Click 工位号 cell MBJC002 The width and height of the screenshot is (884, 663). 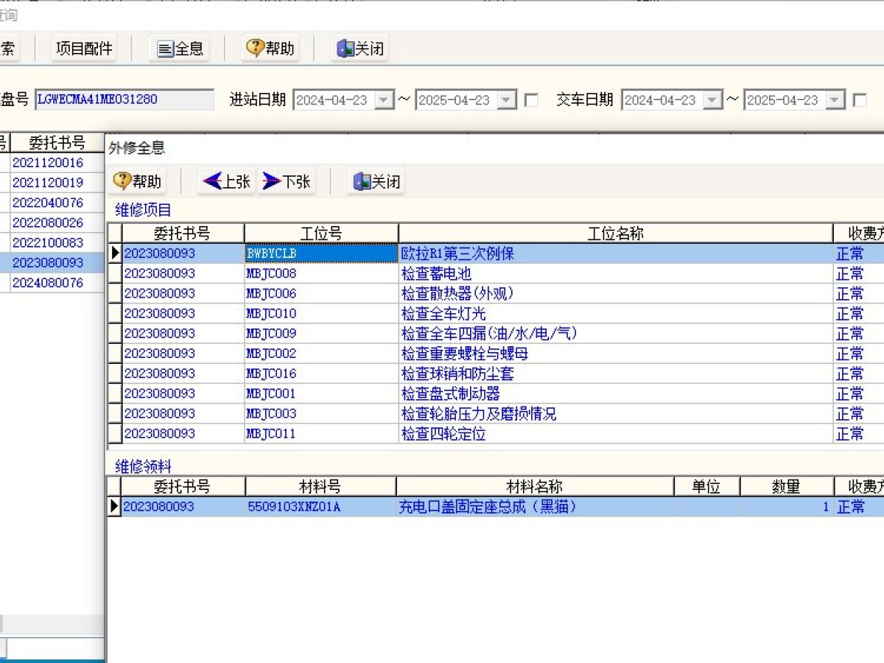coord(321,354)
